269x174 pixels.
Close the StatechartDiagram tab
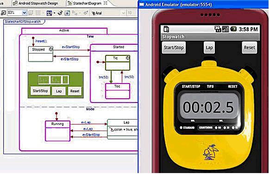106,3
